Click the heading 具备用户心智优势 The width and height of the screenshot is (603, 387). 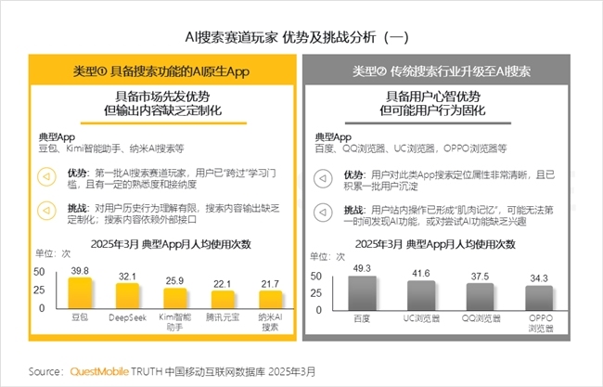[x=433, y=97]
